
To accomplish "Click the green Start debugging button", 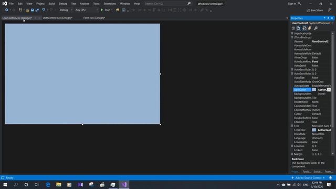I will 107,10.
